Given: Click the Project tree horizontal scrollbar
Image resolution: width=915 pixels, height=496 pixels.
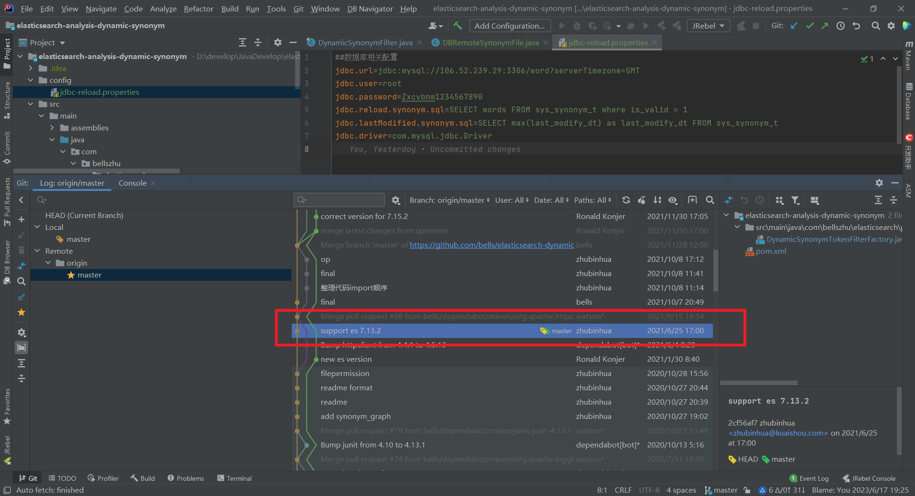Looking at the screenshot, I should coord(97,170).
